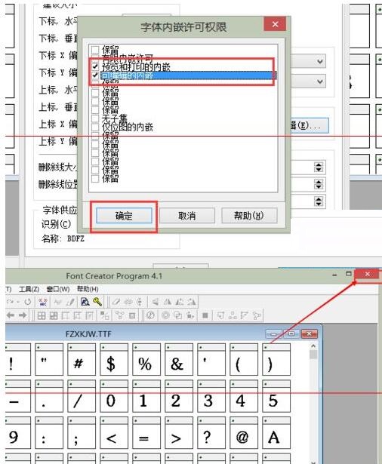Click the connected nodes icon in the lower toolbar

tap(119, 315)
